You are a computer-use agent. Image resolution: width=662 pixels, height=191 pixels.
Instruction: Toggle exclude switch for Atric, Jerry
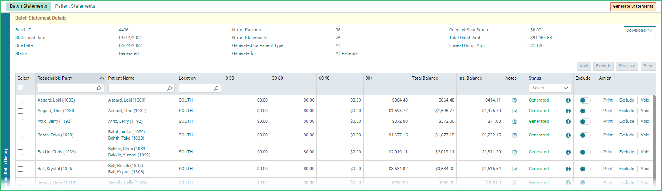coord(585,122)
